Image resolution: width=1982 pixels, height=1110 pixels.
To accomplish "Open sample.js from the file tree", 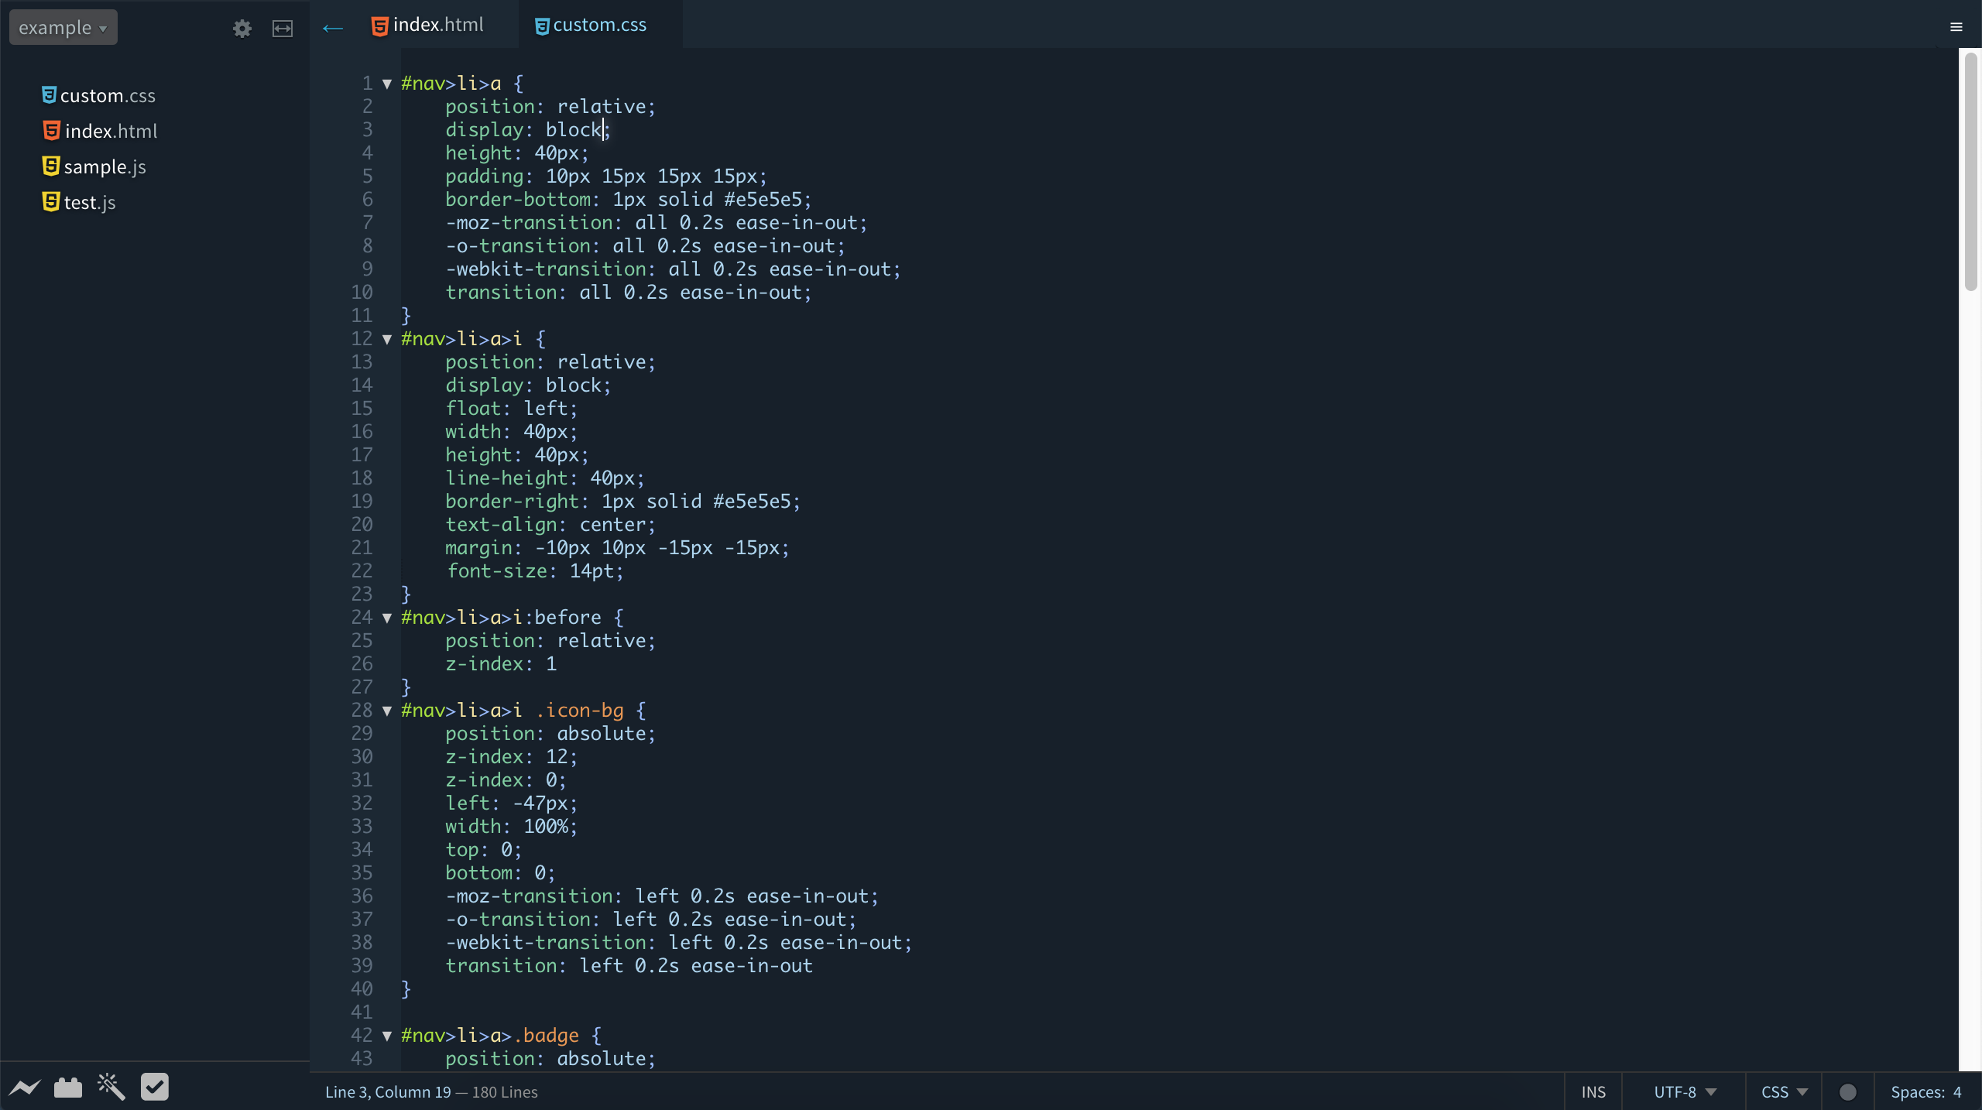I will [x=105, y=166].
